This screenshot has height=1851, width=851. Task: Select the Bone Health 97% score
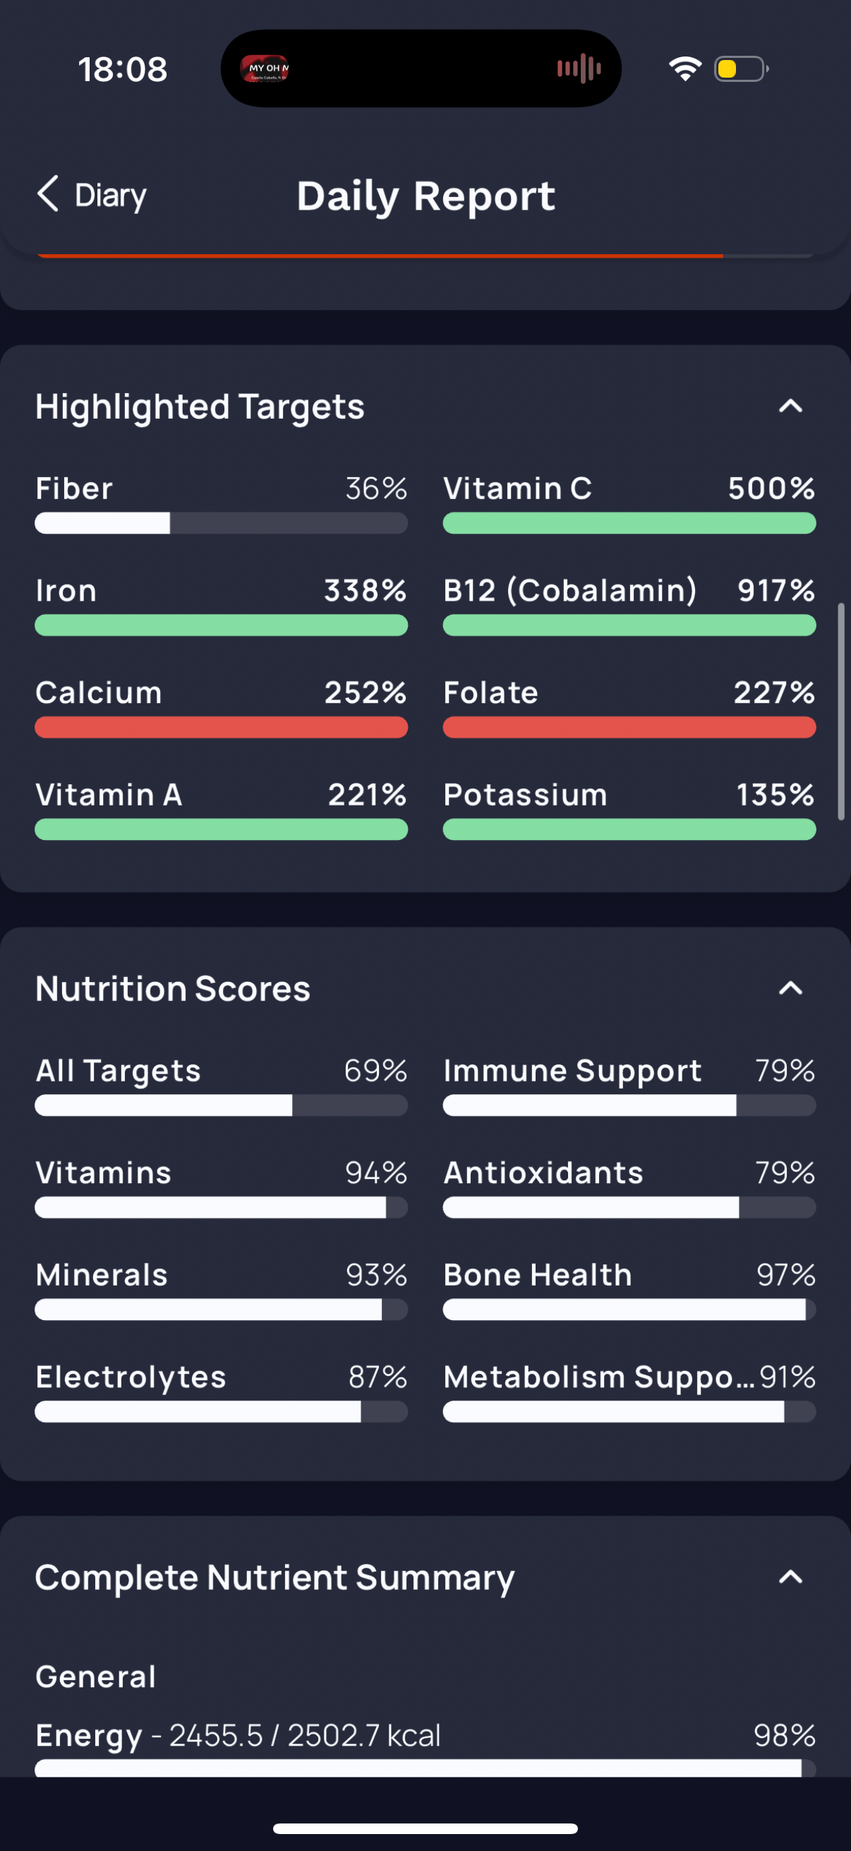tap(629, 1289)
